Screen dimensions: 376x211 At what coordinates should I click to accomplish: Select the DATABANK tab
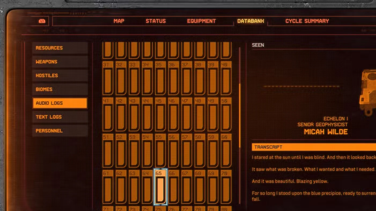pos(250,21)
